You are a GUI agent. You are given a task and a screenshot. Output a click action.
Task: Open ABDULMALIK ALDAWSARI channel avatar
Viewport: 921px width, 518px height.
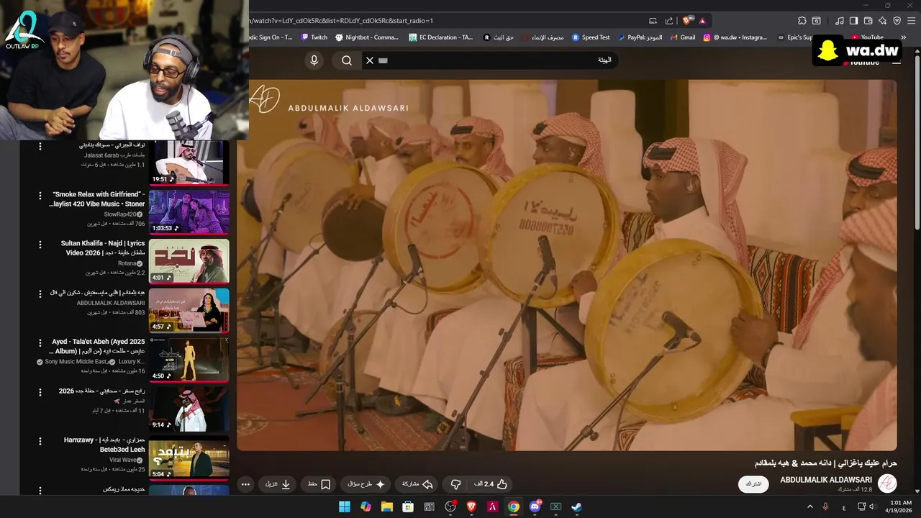click(887, 483)
